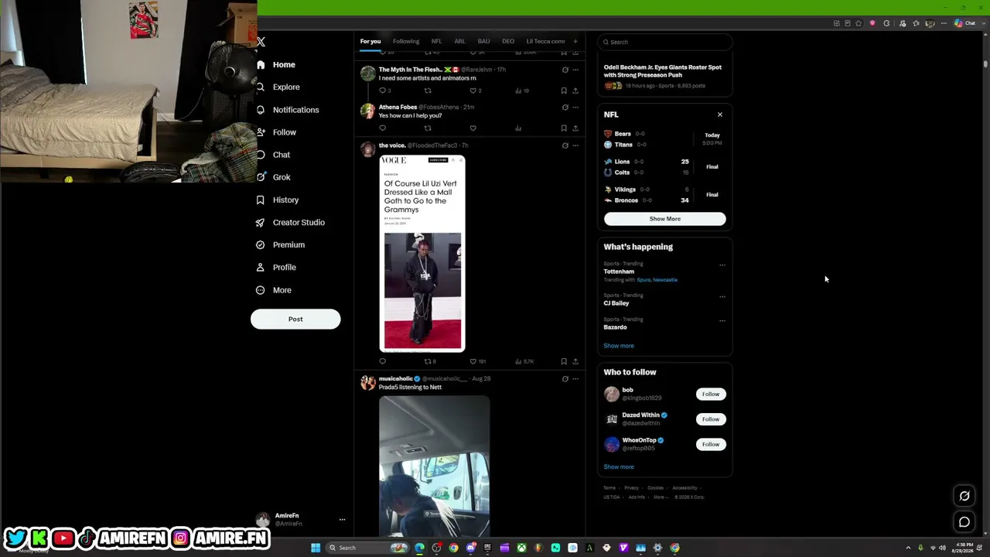Bookmark The Myth In The Flesh post

click(564, 91)
